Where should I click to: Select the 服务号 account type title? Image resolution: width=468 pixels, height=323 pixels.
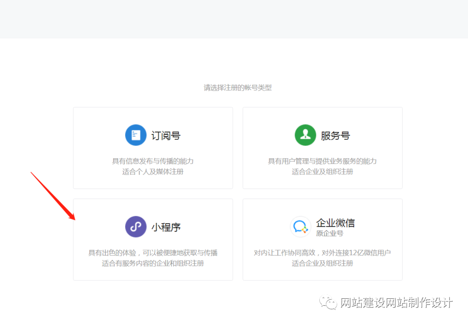click(x=335, y=136)
